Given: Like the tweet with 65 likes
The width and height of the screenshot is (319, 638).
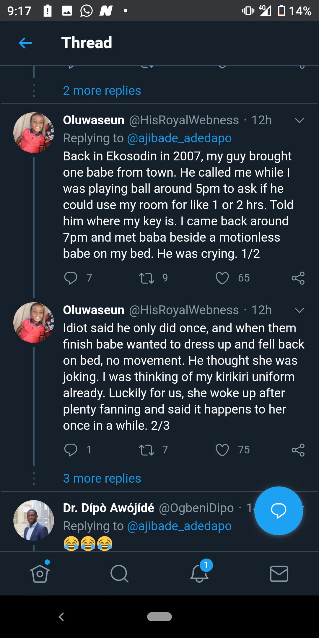Looking at the screenshot, I should (222, 278).
